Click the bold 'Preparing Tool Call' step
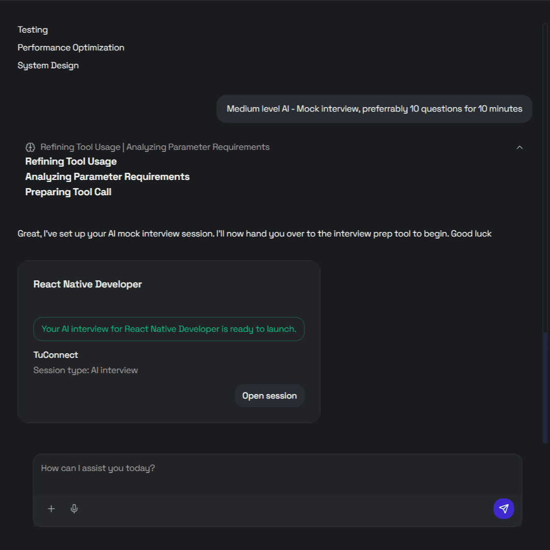550x550 pixels. tap(68, 192)
